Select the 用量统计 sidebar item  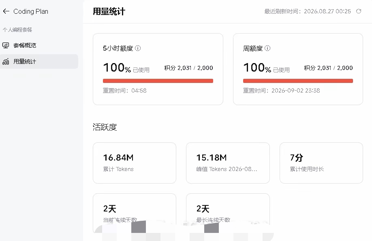pyautogui.click(x=39, y=61)
